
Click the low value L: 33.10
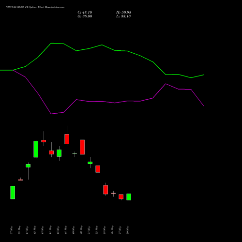(x=123, y=16)
